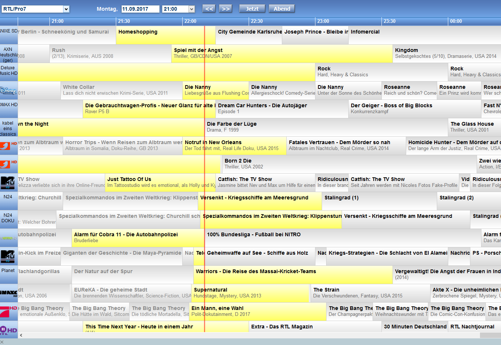Open the RTL/Pro7 channel group dropdown
Image resolution: width=501 pixels, height=345 pixels.
pos(35,9)
